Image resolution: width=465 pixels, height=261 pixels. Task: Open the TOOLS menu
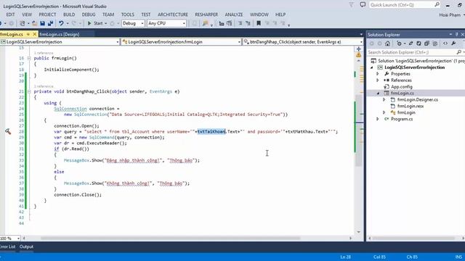point(128,14)
